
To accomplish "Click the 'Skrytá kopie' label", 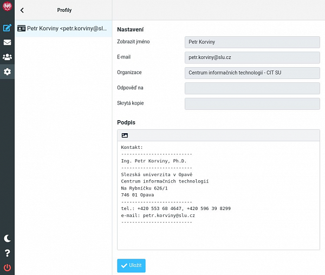I will (x=131, y=103).
